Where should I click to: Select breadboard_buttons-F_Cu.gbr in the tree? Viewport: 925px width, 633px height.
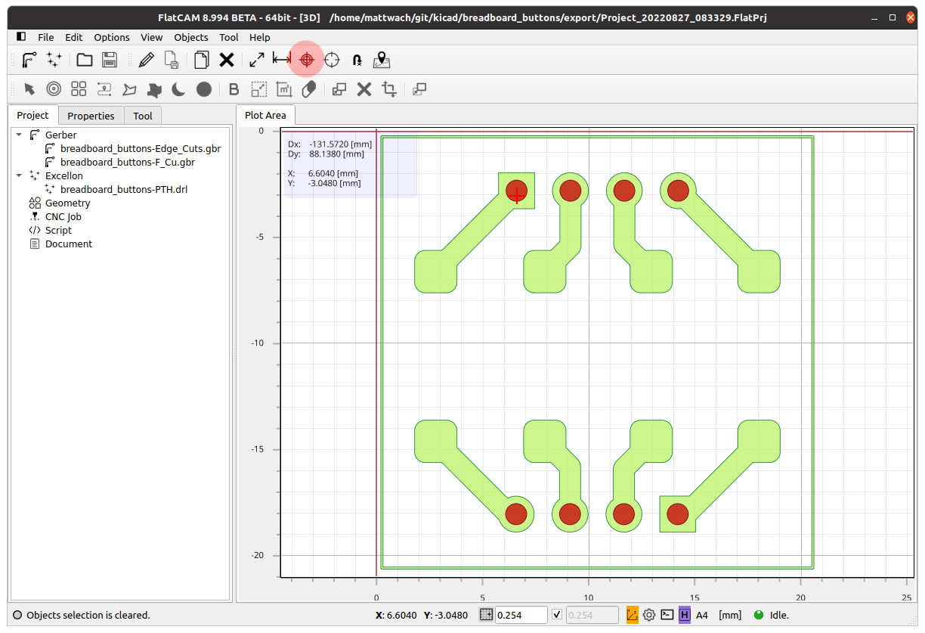128,162
